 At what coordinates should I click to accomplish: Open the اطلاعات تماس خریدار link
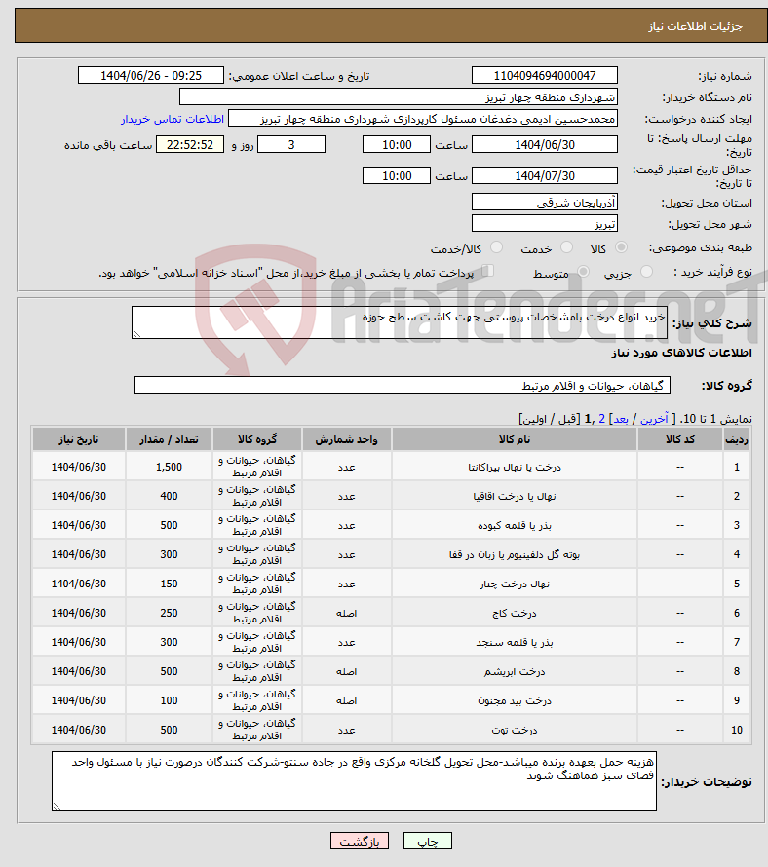(x=173, y=119)
